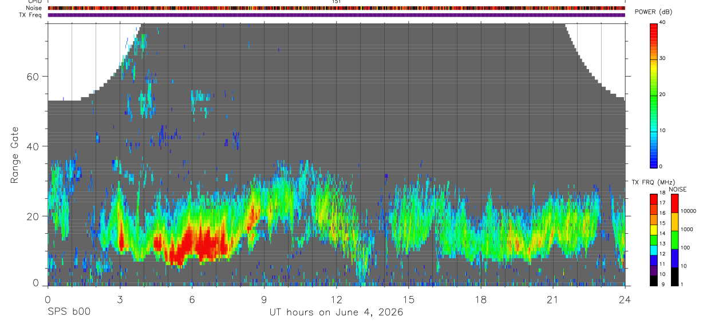Select the black swatch in NOISE legend
This screenshot has width=703, height=324.
pos(674,277)
